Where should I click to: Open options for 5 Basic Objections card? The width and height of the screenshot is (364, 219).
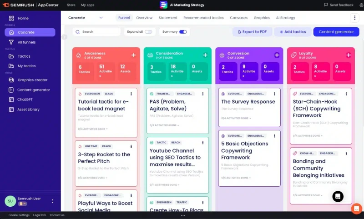(274, 136)
